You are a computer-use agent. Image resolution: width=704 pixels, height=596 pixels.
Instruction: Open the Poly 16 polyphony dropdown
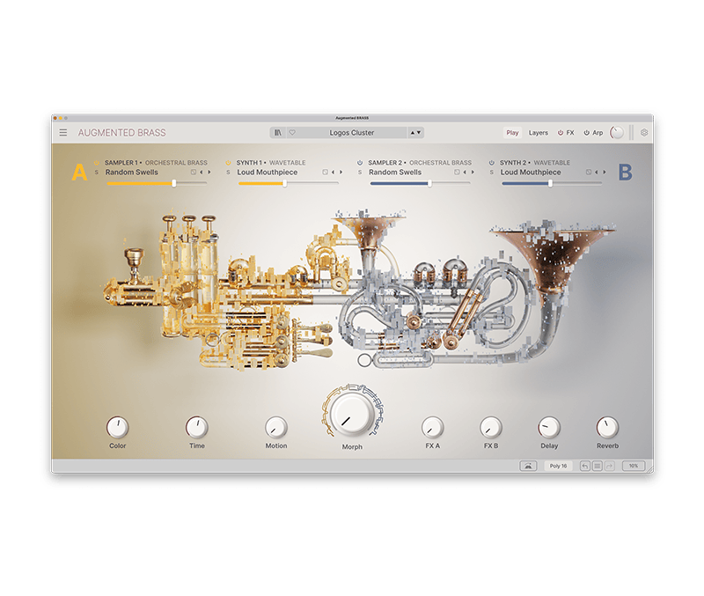(x=558, y=466)
